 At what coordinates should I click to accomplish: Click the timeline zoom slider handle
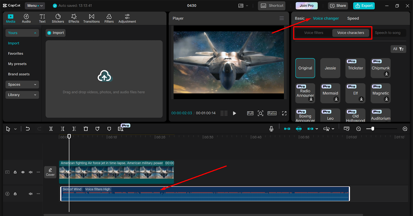372,129
